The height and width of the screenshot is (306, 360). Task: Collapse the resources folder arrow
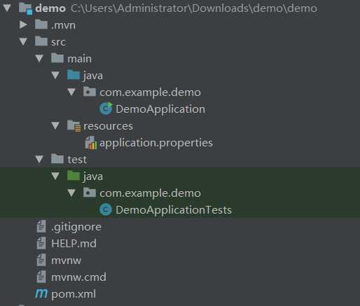click(55, 125)
